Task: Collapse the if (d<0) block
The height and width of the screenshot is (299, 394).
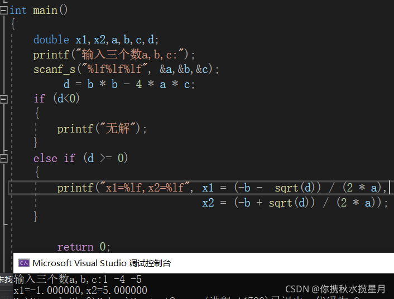Action: pyautogui.click(x=3, y=99)
